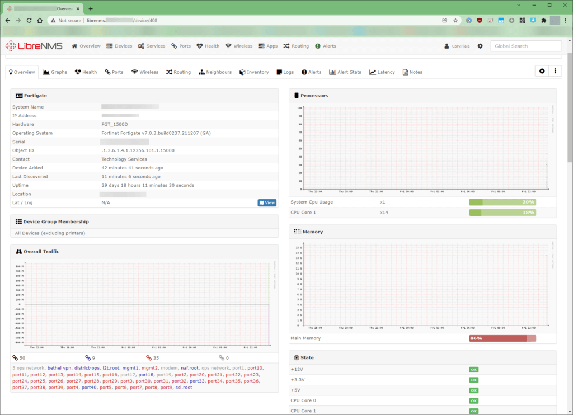Click the browser reload button
This screenshot has height=415, width=573.
[x=29, y=21]
